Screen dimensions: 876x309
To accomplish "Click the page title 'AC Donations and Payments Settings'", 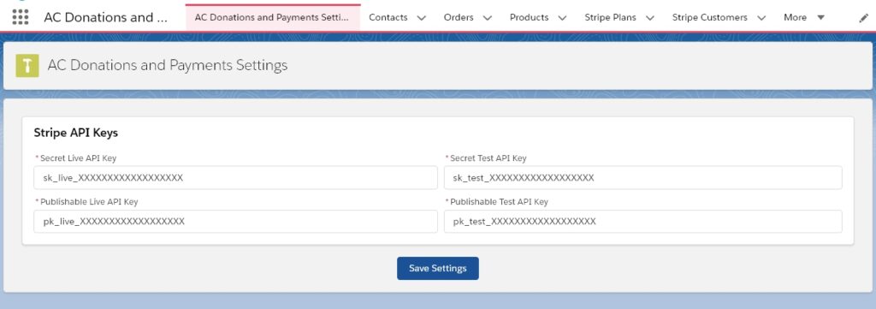I will (168, 65).
